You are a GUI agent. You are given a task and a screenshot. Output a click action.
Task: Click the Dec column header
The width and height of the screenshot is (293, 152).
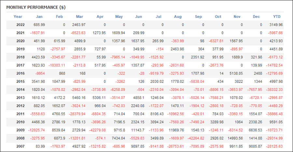[x=256, y=17]
